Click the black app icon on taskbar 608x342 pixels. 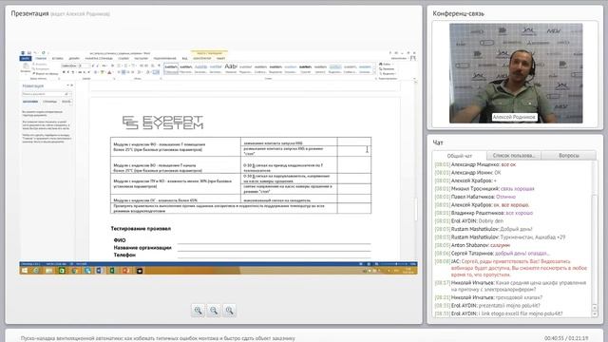click(x=139, y=270)
